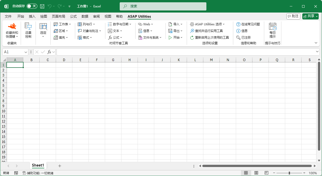This screenshot has width=322, height=176.
Task: Switch to Page Layout view icon
Action: click(x=256, y=173)
